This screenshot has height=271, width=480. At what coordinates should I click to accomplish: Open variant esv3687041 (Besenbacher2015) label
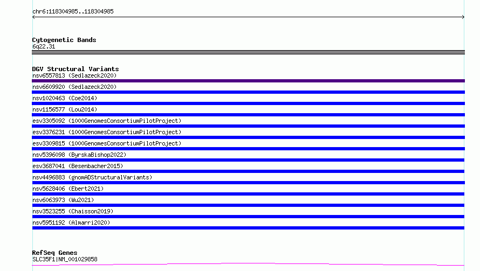pyautogui.click(x=78, y=166)
